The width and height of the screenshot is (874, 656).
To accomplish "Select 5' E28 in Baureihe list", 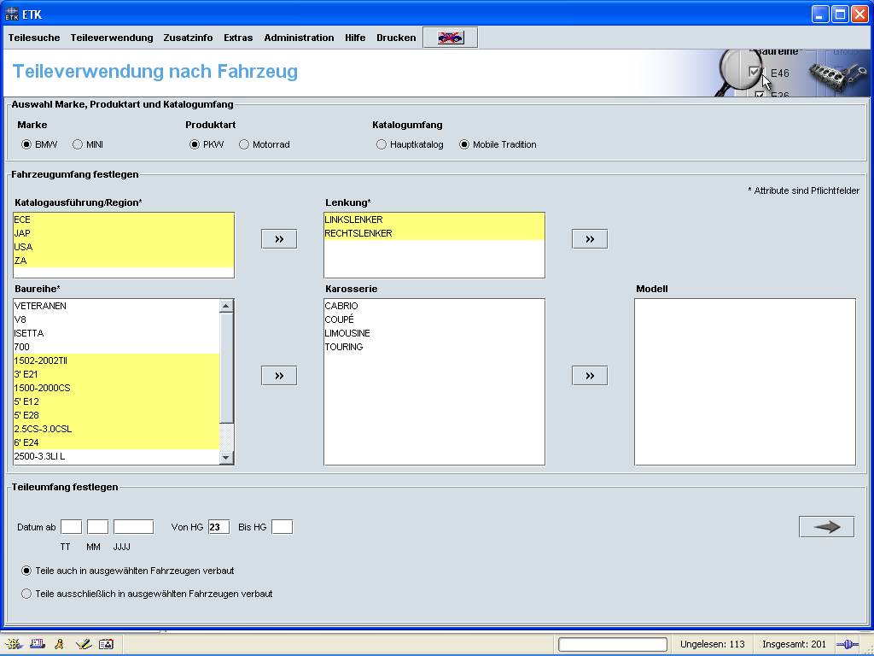I will [x=116, y=415].
